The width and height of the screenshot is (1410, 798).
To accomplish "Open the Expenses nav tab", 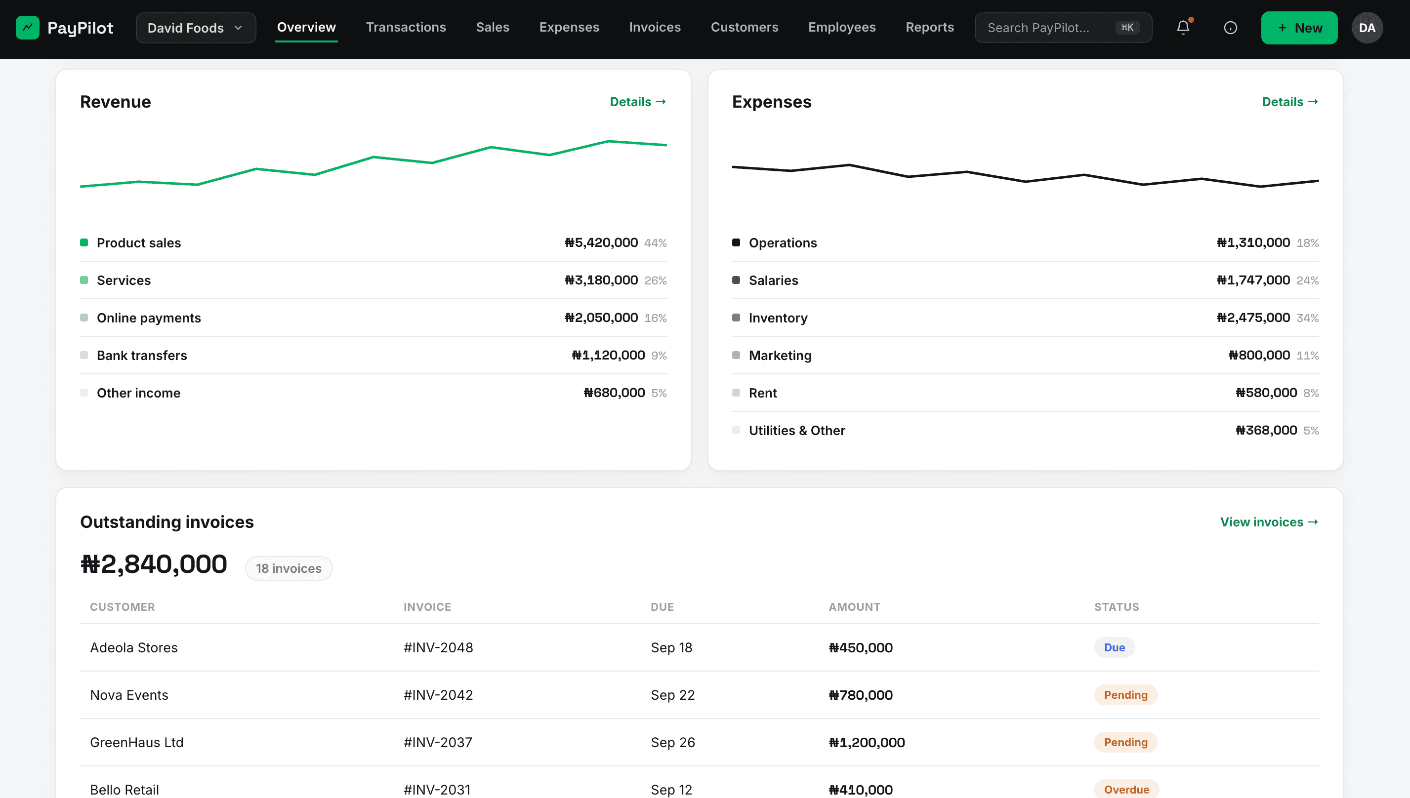I will pos(569,27).
